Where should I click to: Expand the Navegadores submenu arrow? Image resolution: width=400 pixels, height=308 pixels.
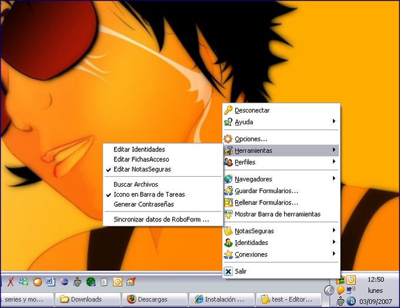click(x=334, y=178)
